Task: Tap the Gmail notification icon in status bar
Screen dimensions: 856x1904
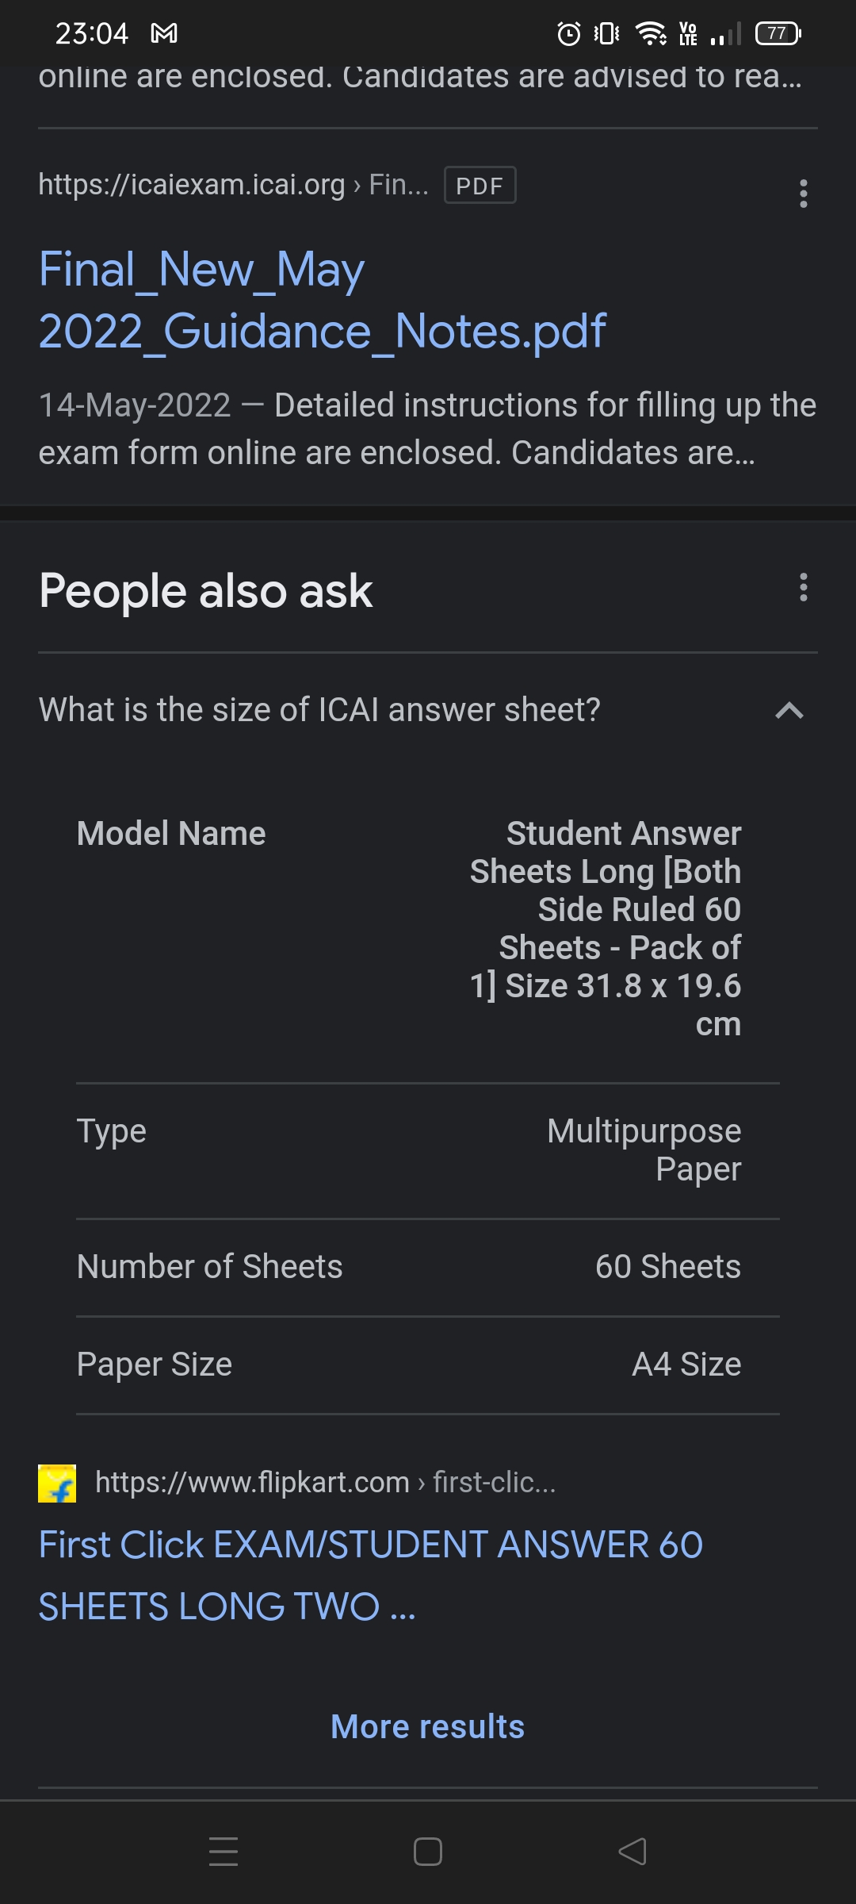Action: 164,33
